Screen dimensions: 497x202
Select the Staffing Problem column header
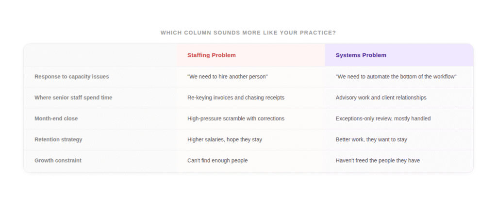(x=212, y=55)
